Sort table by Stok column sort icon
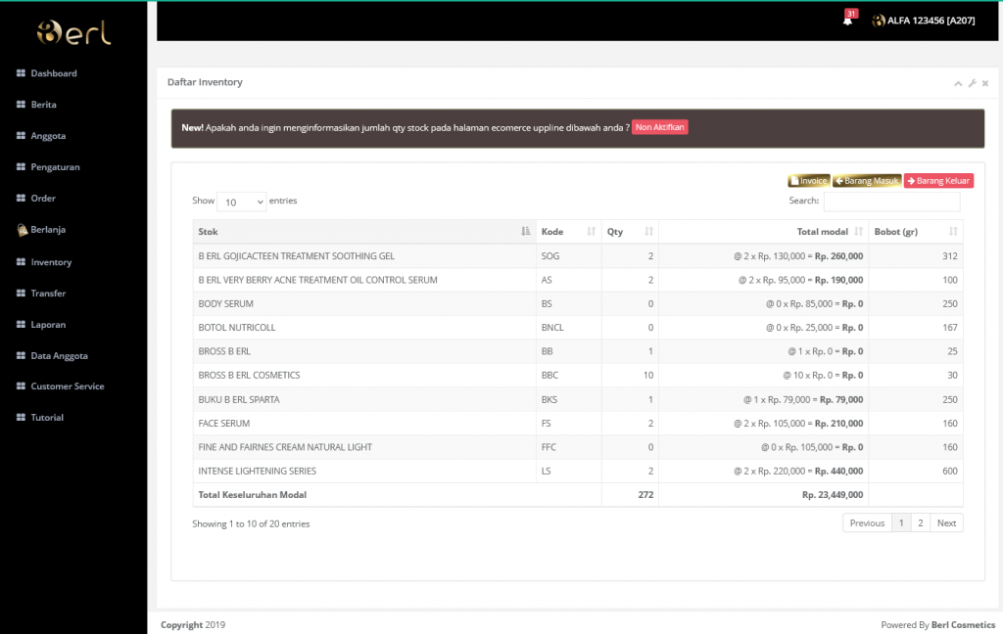The height and width of the screenshot is (634, 1003). 526,232
